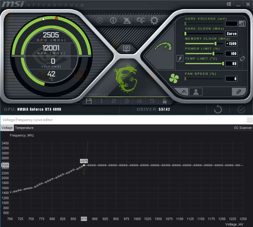Click the save profile floppy icon
The height and width of the screenshot is (227, 253).
point(88,101)
